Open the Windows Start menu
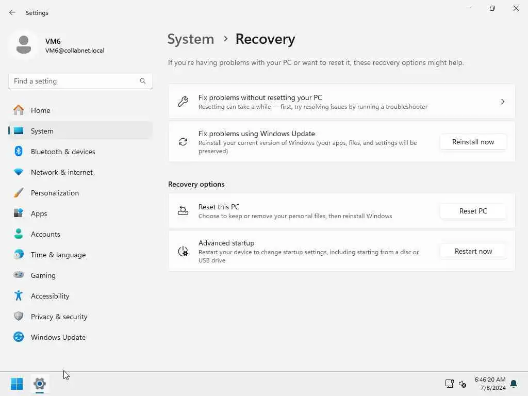The height and width of the screenshot is (396, 528). coord(16,384)
